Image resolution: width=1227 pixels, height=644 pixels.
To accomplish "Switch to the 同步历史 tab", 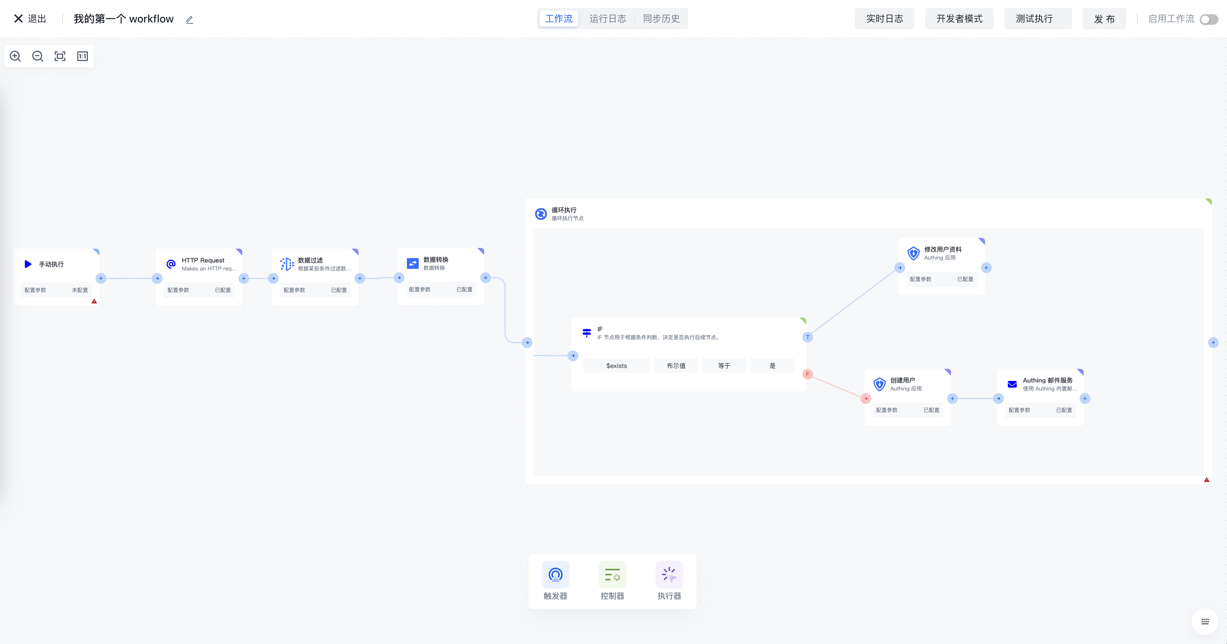I will pos(661,19).
